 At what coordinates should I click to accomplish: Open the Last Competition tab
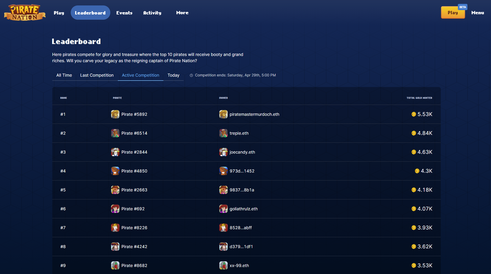coord(97,75)
